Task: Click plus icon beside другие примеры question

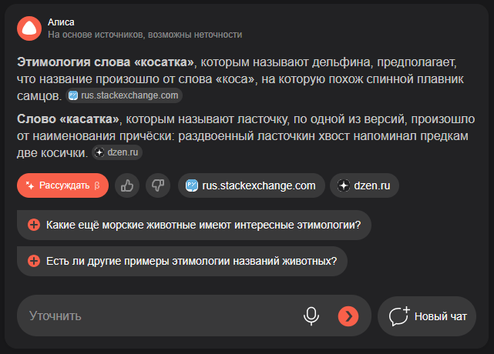Action: click(34, 261)
